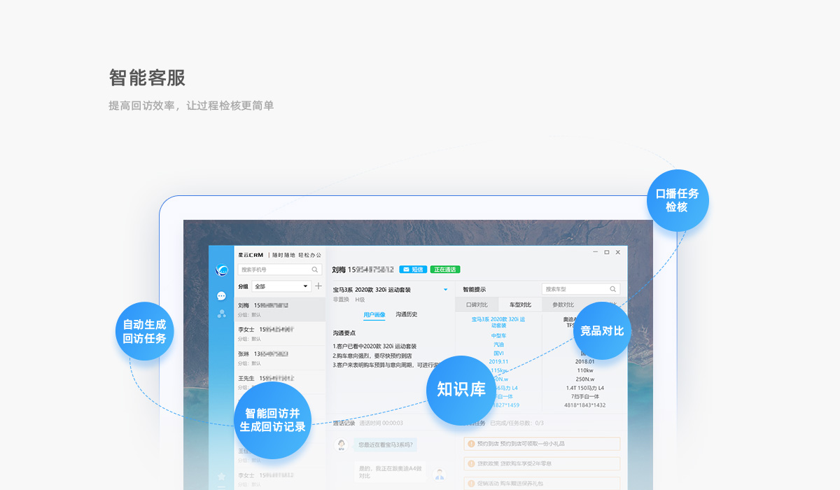The image size is (840, 490).
Task: Switch to the 用户画像 tab
Action: tap(374, 315)
